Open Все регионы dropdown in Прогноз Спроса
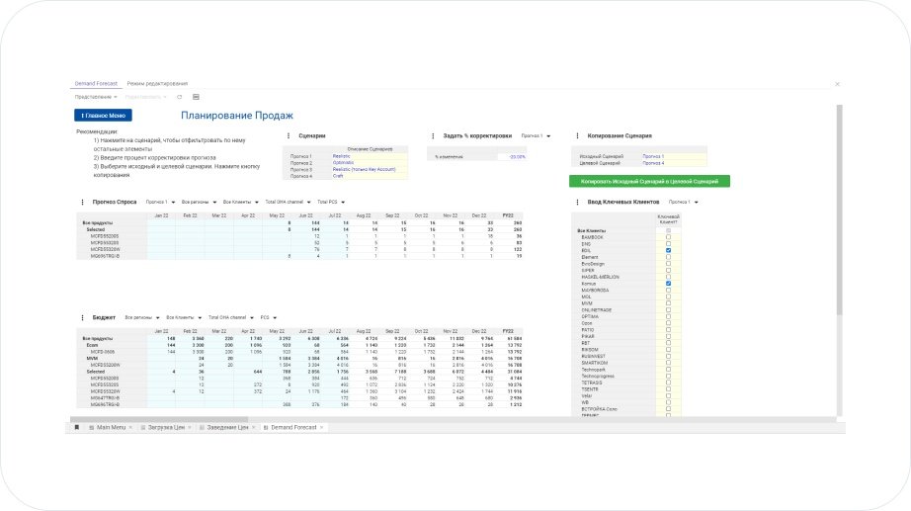 (199, 203)
